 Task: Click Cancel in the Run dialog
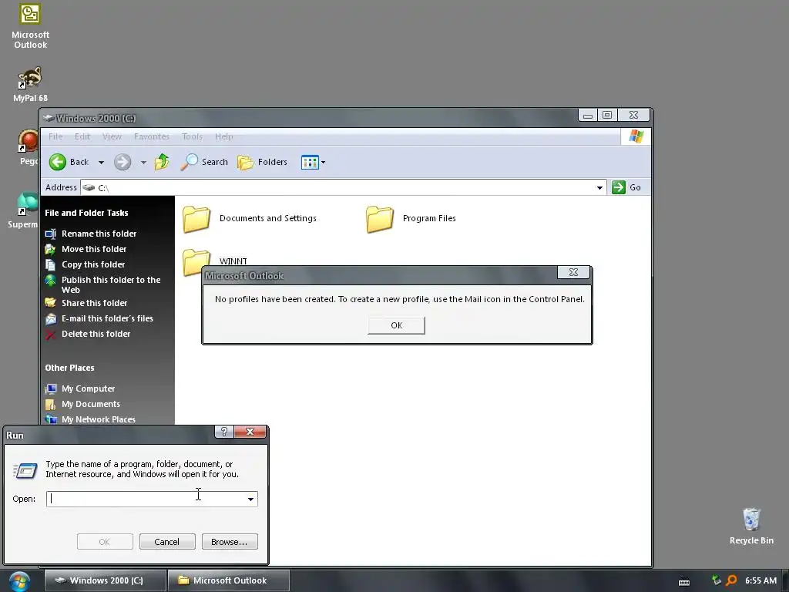coord(167,542)
